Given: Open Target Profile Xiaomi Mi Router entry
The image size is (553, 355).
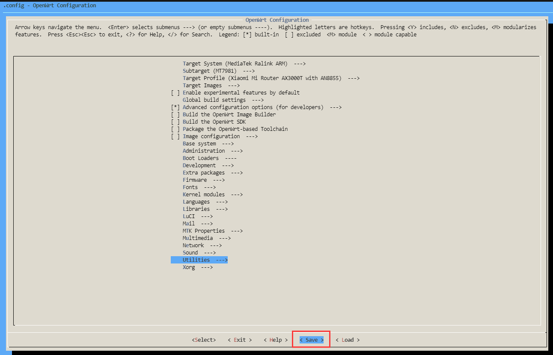Looking at the screenshot, I should pyautogui.click(x=271, y=78).
